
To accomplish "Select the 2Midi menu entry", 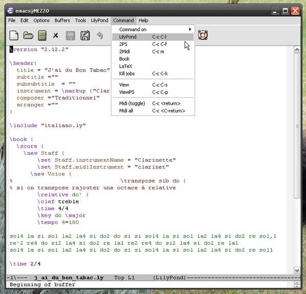I will 153,51.
